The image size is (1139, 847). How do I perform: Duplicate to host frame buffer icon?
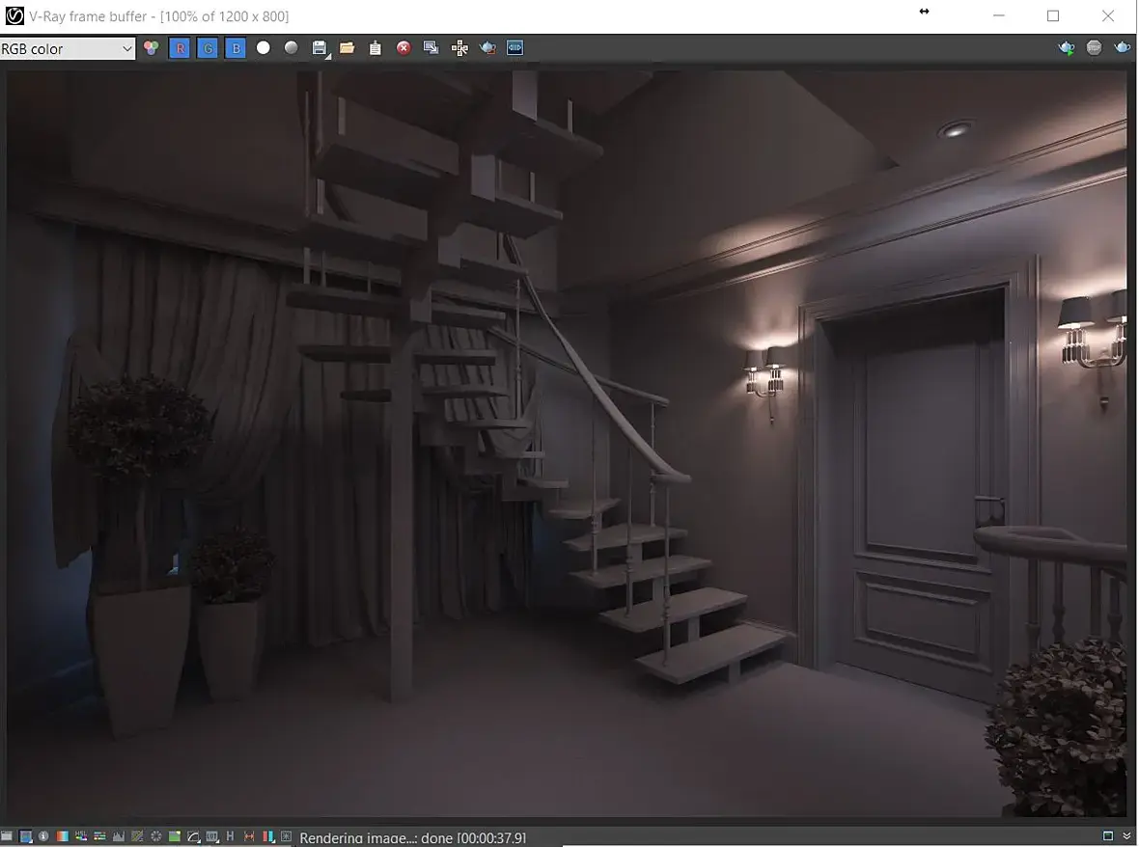[x=431, y=48]
